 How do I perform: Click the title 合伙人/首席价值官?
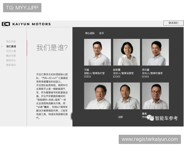[152, 73]
